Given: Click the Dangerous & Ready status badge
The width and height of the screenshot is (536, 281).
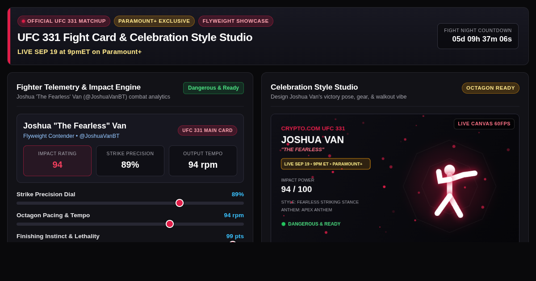Looking at the screenshot, I should pos(214,88).
